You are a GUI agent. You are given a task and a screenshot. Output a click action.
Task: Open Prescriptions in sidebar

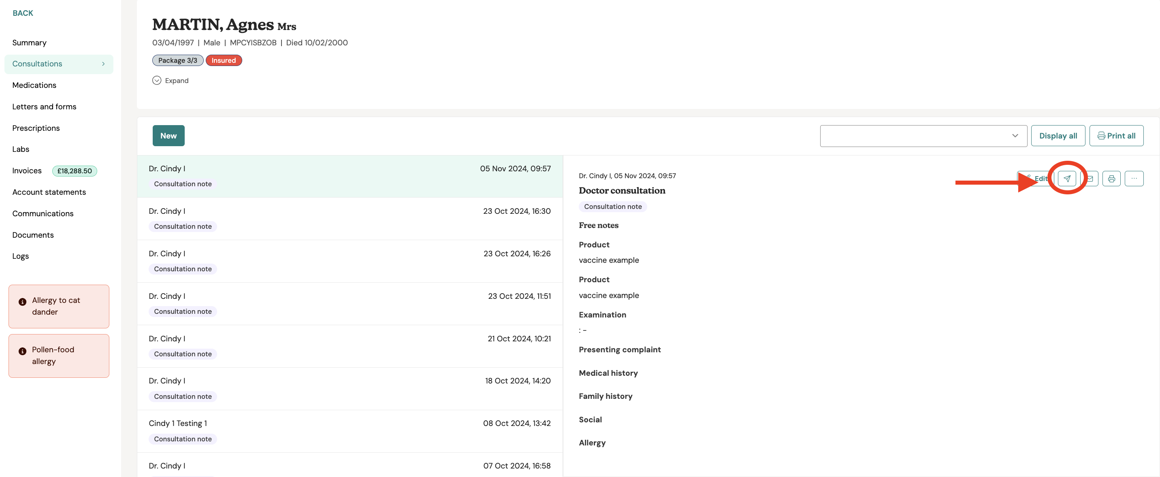[36, 128]
